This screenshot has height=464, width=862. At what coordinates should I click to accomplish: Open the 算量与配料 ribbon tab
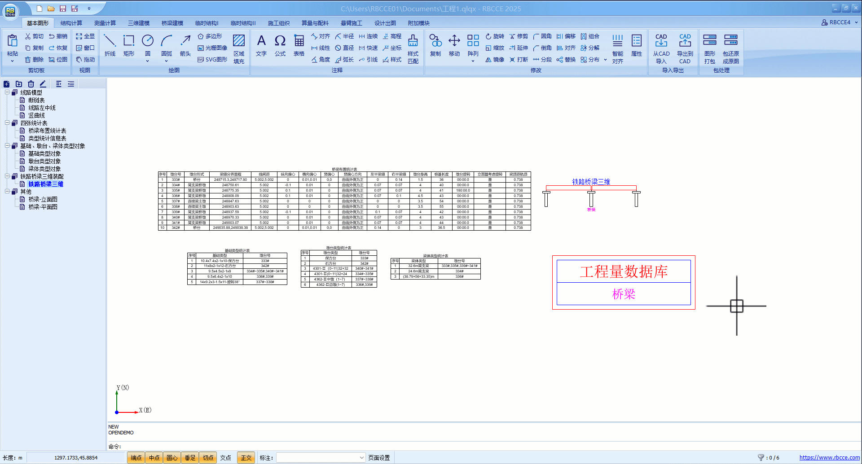tap(315, 23)
